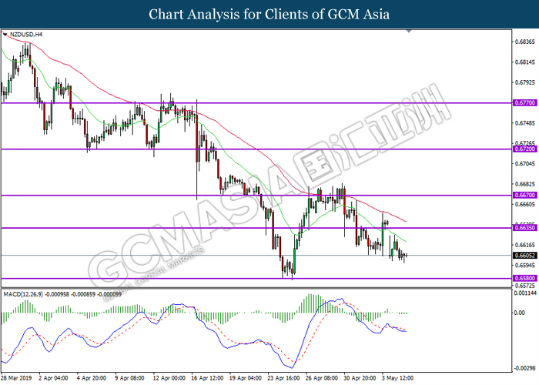Click the 26 Apr 08:00 time label
539x385 pixels.
coord(322,378)
